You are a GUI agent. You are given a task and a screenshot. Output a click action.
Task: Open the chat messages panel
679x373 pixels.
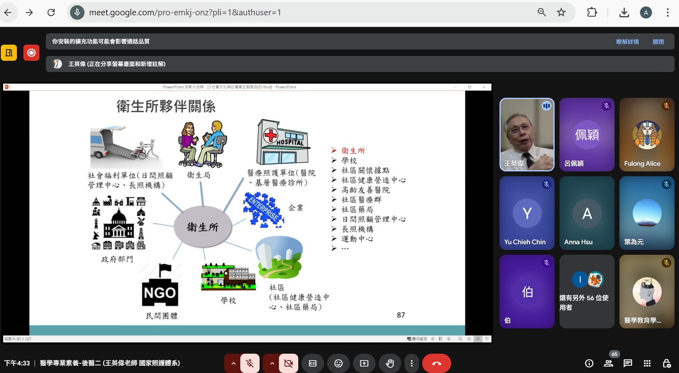point(627,363)
